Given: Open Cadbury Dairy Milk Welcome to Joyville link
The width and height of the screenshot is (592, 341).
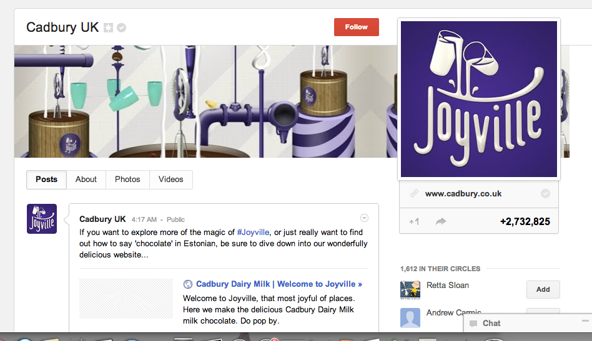Looking at the screenshot, I should click(x=279, y=284).
